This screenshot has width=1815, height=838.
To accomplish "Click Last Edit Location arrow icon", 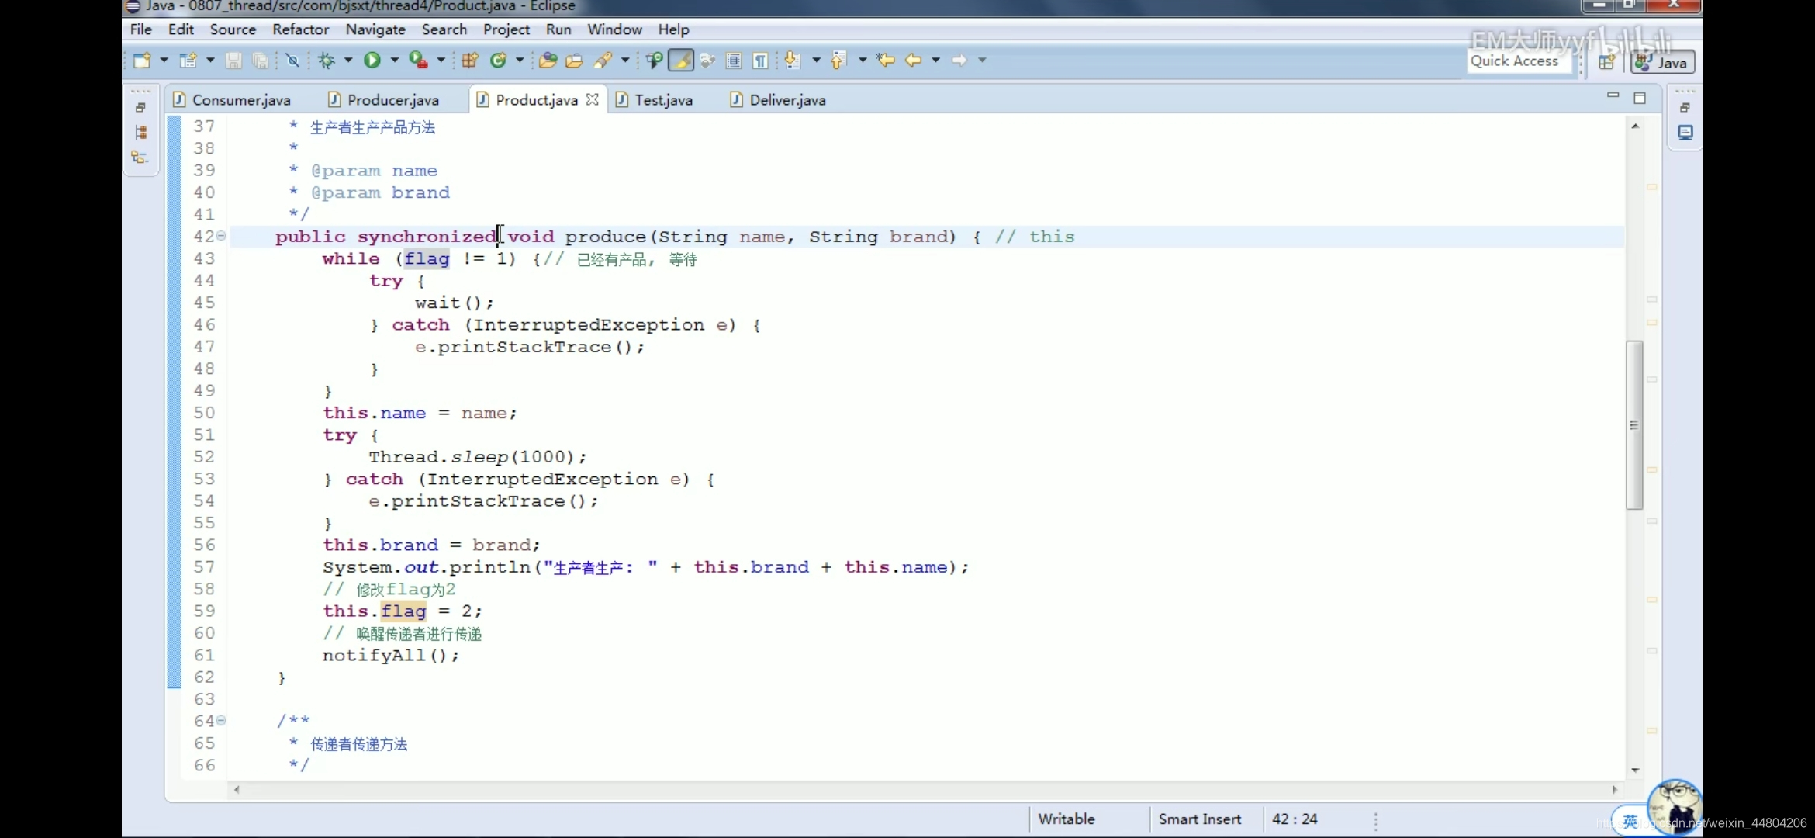I will pyautogui.click(x=885, y=60).
